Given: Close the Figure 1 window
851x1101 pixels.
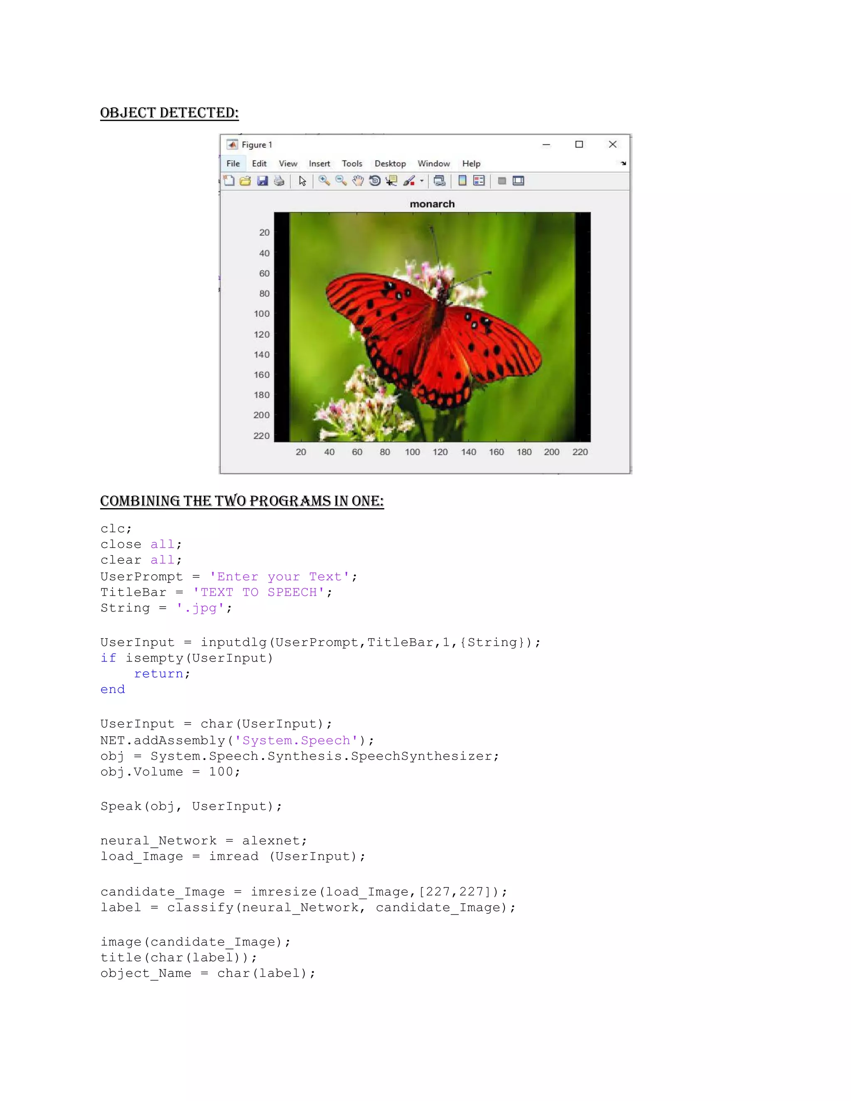Looking at the screenshot, I should pyautogui.click(x=612, y=145).
